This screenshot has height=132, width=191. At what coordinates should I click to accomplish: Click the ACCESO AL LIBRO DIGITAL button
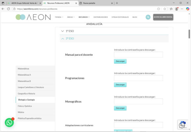[163, 17]
